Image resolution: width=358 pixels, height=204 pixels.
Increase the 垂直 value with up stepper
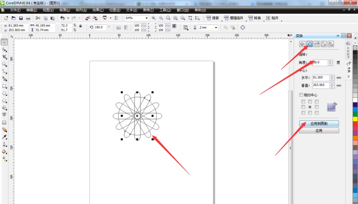tap(332, 84)
